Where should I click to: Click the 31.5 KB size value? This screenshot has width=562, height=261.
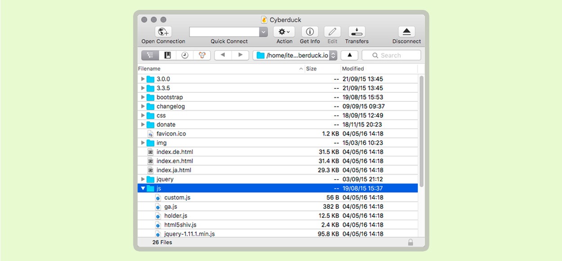pos(329,152)
